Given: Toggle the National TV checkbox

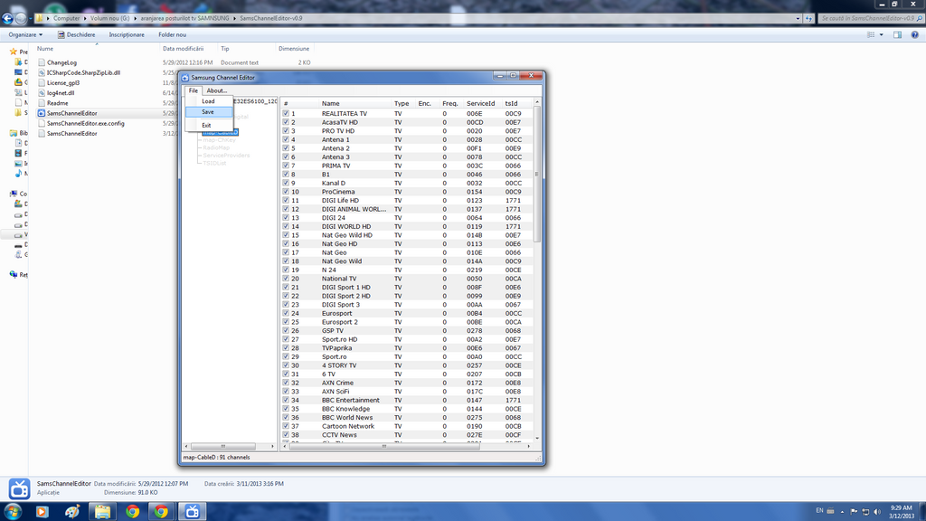Looking at the screenshot, I should click(286, 279).
